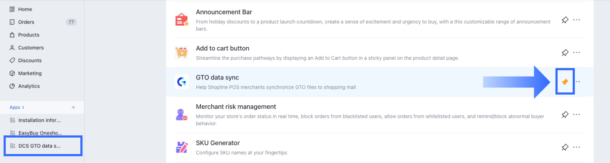Image resolution: width=610 pixels, height=163 pixels.
Task: Open more options for Merchant risk management
Action: [577, 115]
